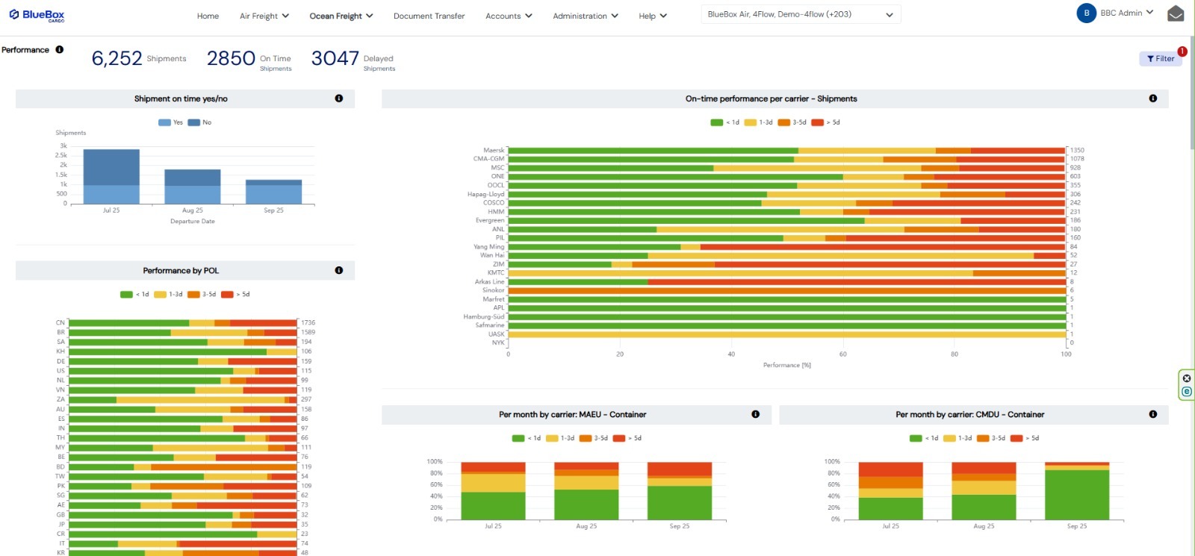Expand the Ocean Freight dropdown menu
Viewport: 1195px width, 556px height.
[341, 16]
